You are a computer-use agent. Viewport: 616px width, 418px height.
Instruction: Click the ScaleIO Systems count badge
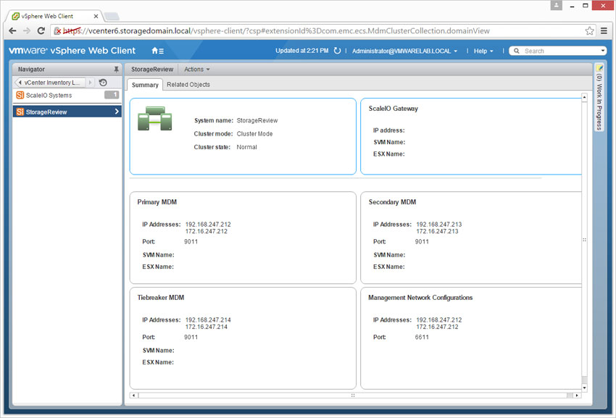112,95
